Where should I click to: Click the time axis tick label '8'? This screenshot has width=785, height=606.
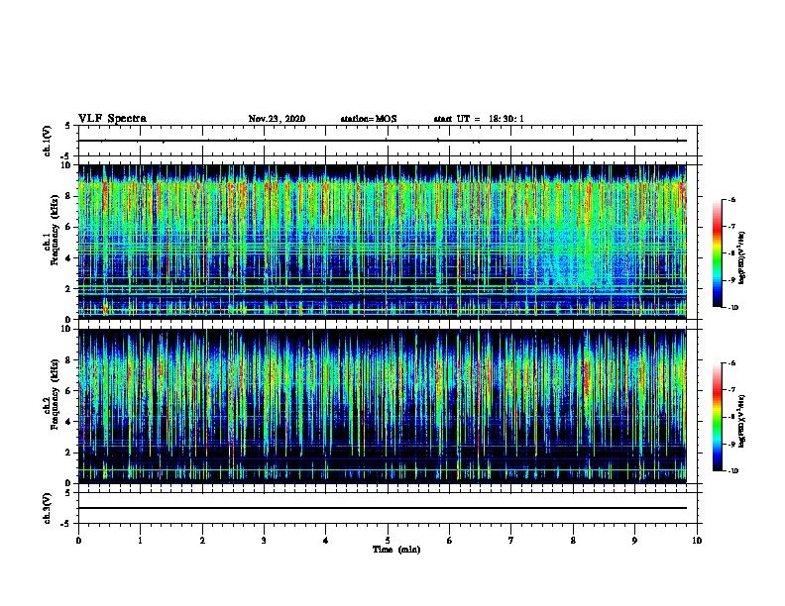(573, 541)
